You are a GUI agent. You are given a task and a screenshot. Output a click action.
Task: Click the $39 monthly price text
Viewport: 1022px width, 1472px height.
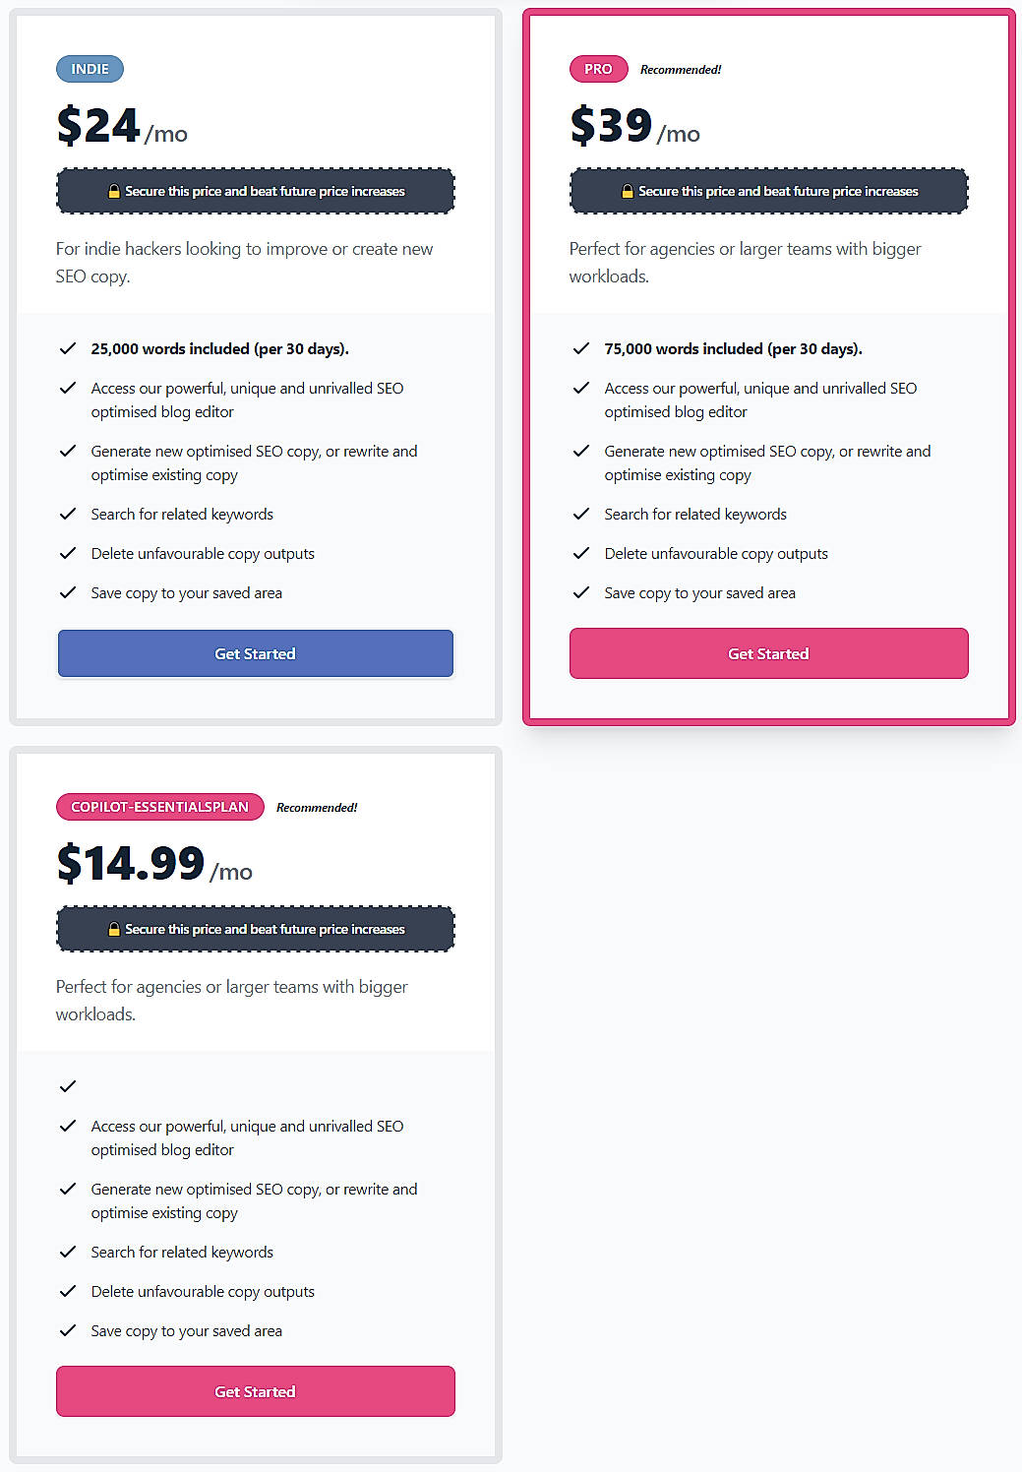[610, 127]
